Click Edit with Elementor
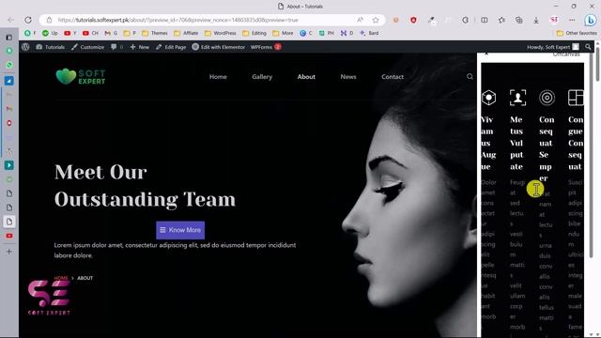Viewport: 601px width, 338px height. 218,47
